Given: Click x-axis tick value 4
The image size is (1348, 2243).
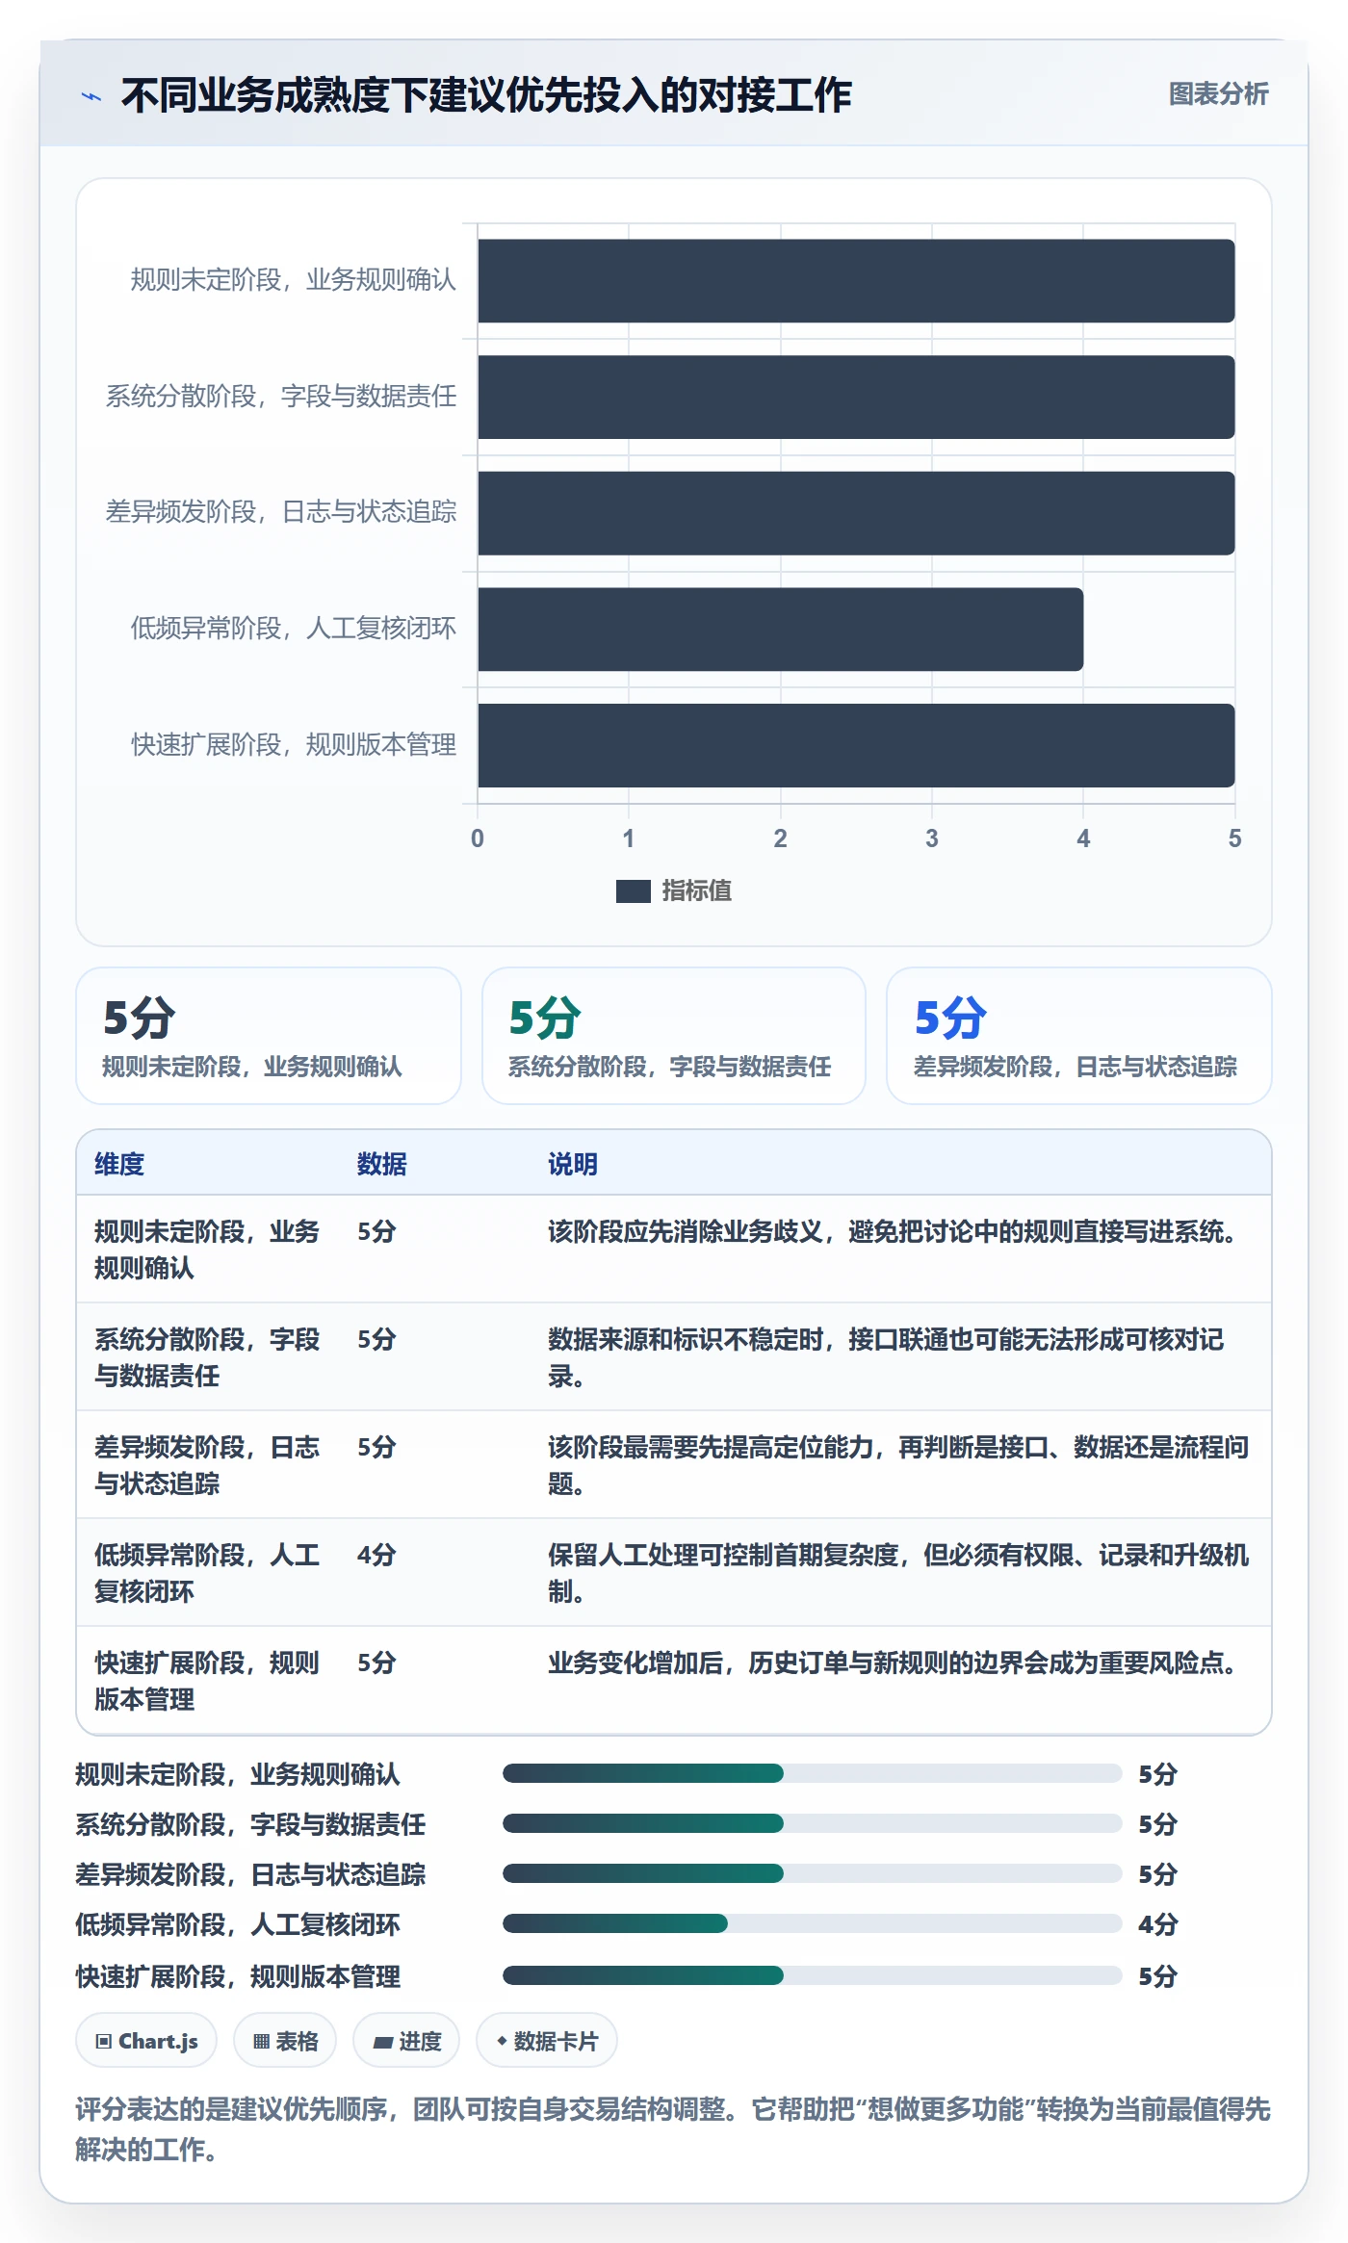Looking at the screenshot, I should 1083,838.
